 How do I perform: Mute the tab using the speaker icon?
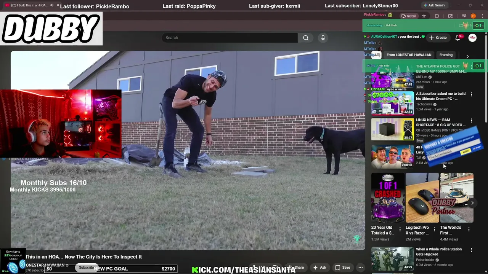point(52,5)
